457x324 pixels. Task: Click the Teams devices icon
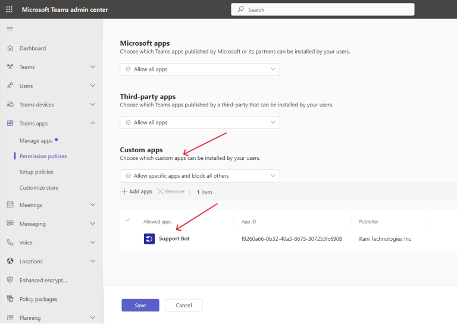[10, 104]
